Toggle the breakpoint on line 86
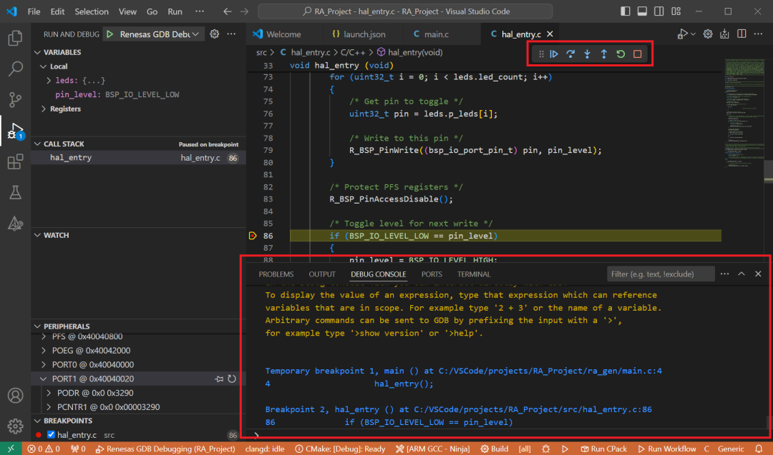Image resolution: width=773 pixels, height=455 pixels. point(253,236)
